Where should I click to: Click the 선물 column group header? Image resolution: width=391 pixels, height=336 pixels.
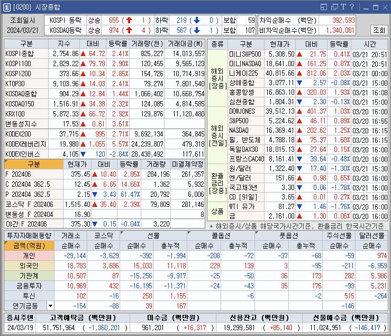pos(153,235)
